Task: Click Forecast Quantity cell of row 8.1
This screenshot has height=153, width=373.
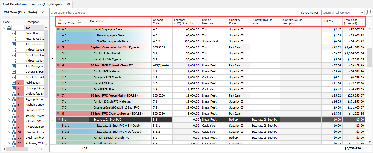Action: click(x=186, y=120)
